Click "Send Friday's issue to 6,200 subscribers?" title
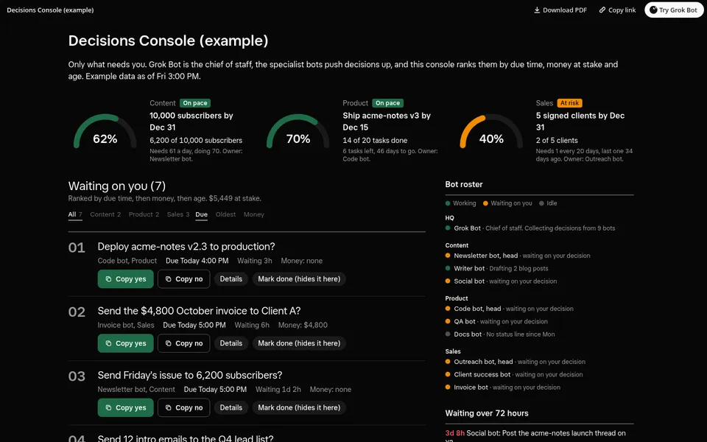 click(190, 375)
